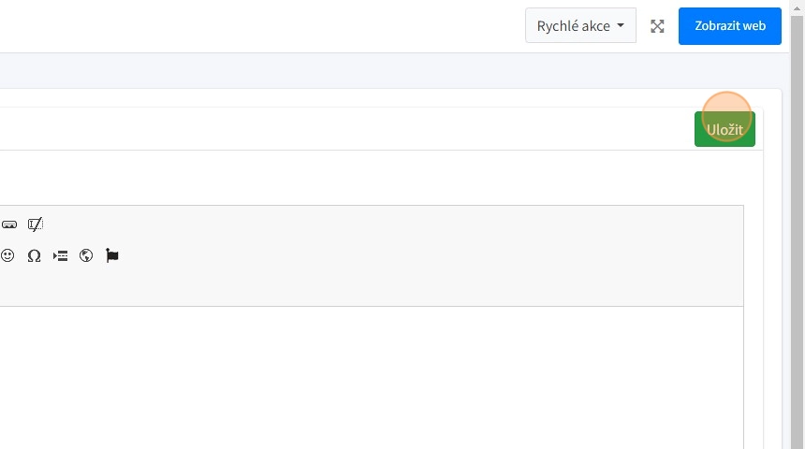Open the smiley emoticon picker
This screenshot has width=805, height=449.
tap(7, 255)
